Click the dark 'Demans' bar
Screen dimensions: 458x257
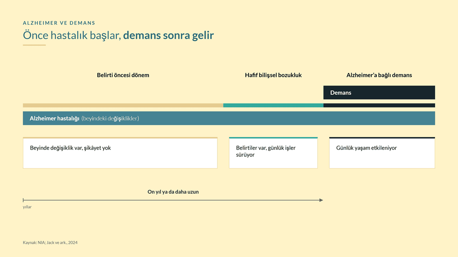(x=379, y=92)
